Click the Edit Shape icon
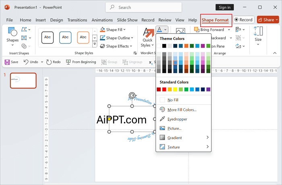This screenshot has height=185, width=282. tap(24, 29)
